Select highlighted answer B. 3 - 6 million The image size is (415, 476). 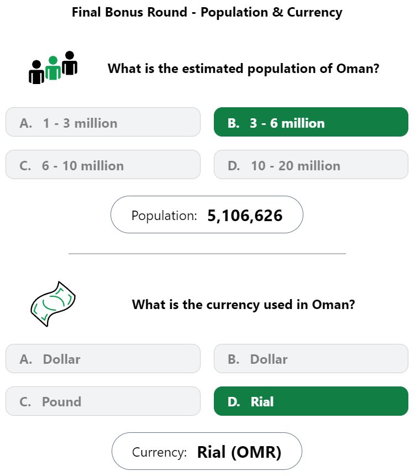[x=311, y=122]
